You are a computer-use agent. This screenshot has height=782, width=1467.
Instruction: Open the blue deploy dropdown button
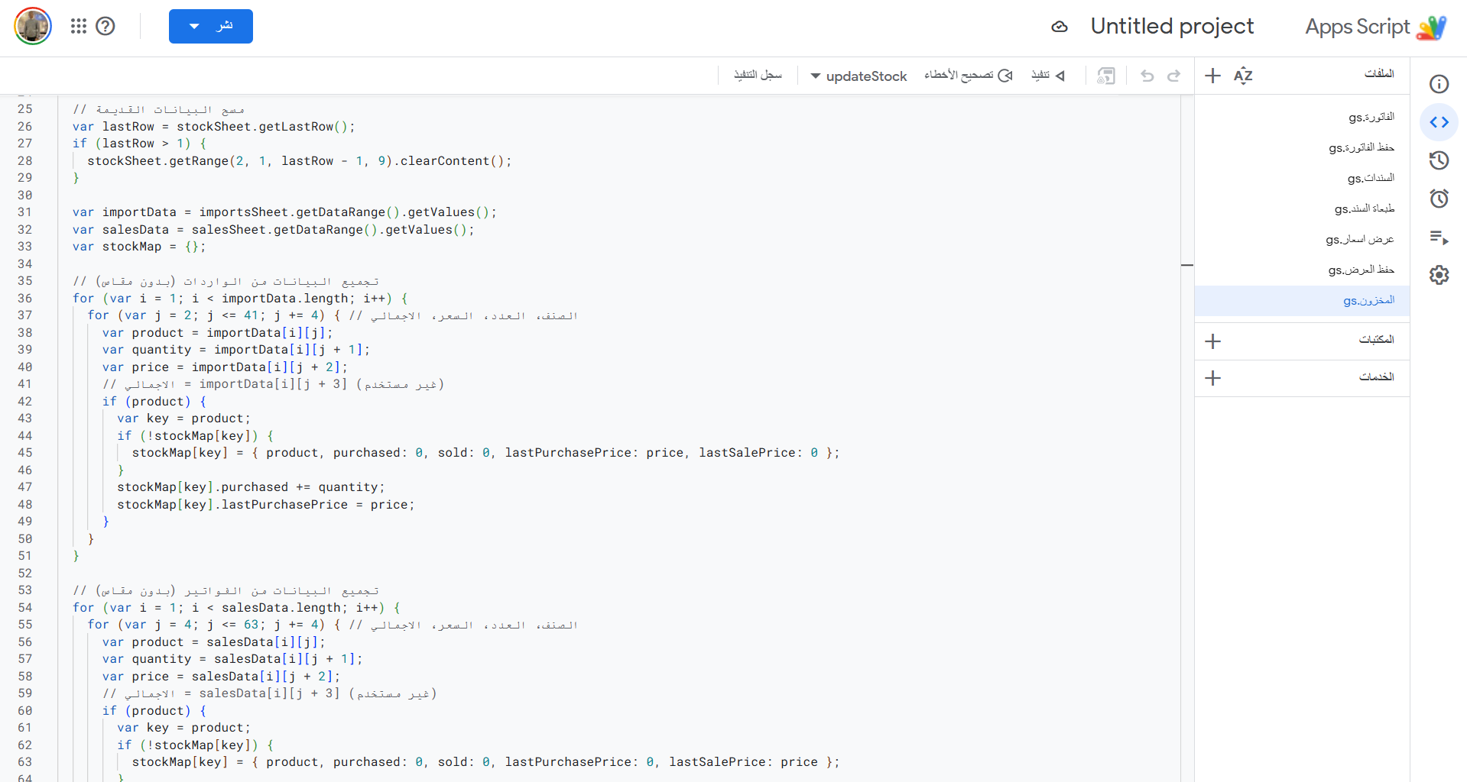point(210,27)
